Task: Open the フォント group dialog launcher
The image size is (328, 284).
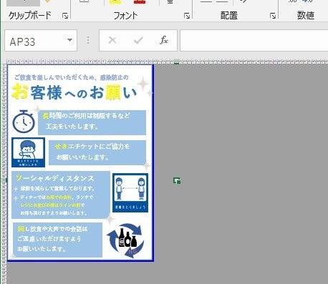Action: (187, 16)
